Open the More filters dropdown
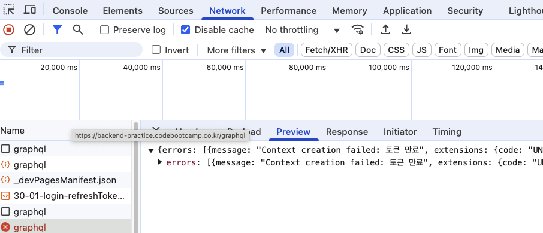 click(x=237, y=50)
